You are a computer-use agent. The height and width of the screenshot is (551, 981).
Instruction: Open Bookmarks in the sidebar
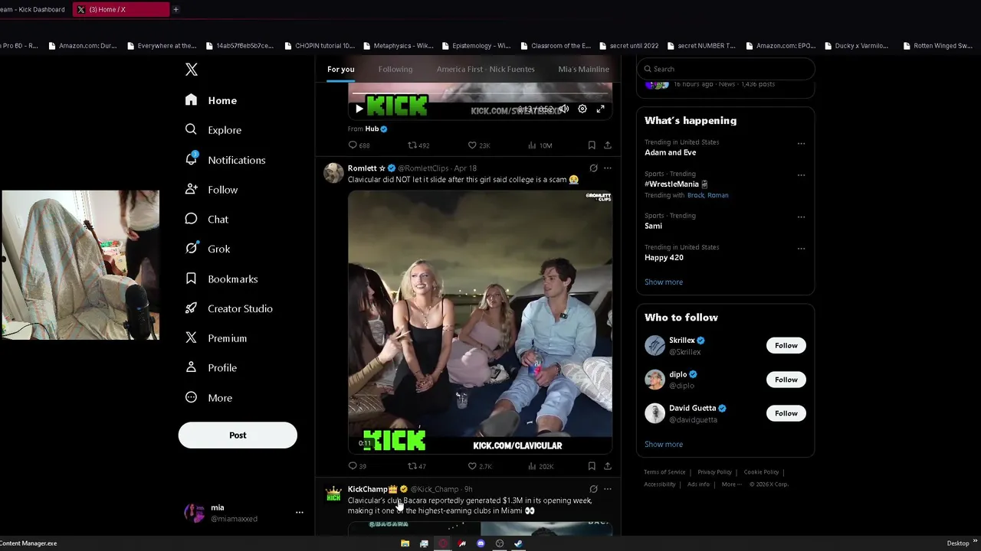tap(221, 279)
